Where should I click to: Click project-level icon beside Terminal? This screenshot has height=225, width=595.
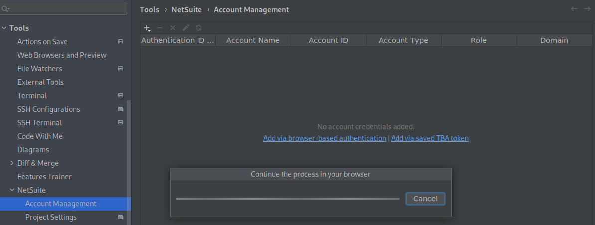coord(120,95)
